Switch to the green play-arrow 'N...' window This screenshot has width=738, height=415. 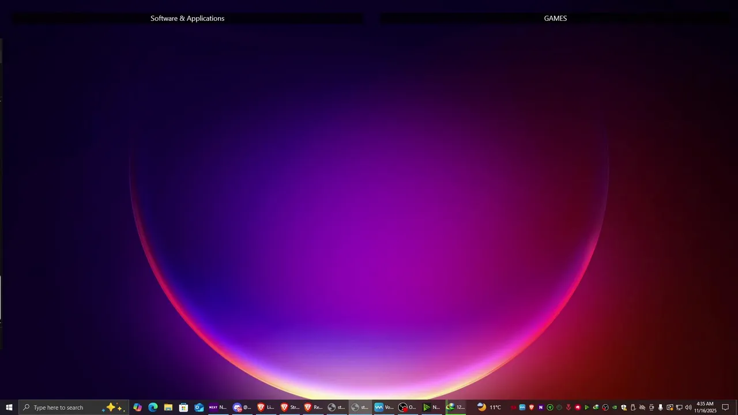(431, 408)
